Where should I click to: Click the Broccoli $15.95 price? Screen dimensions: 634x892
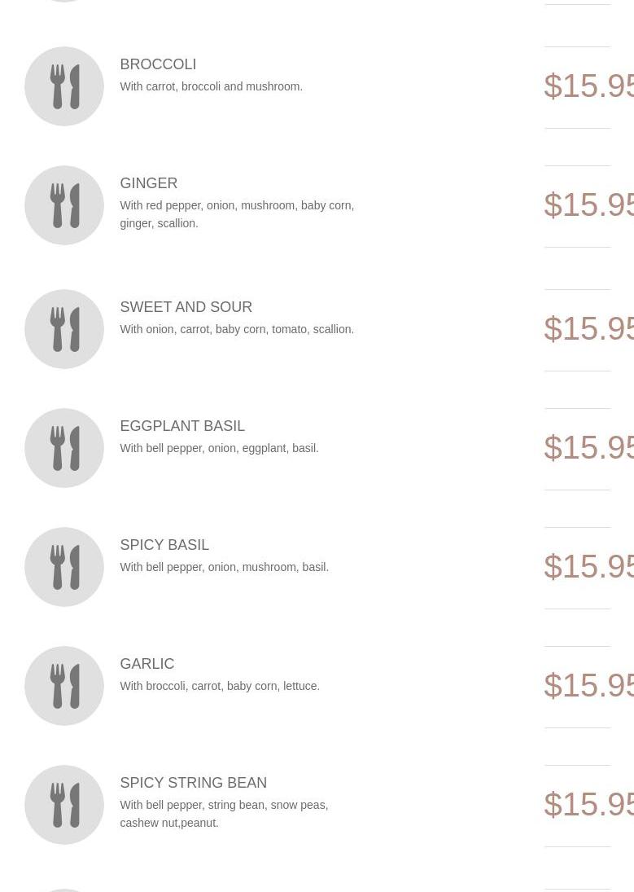(x=588, y=86)
